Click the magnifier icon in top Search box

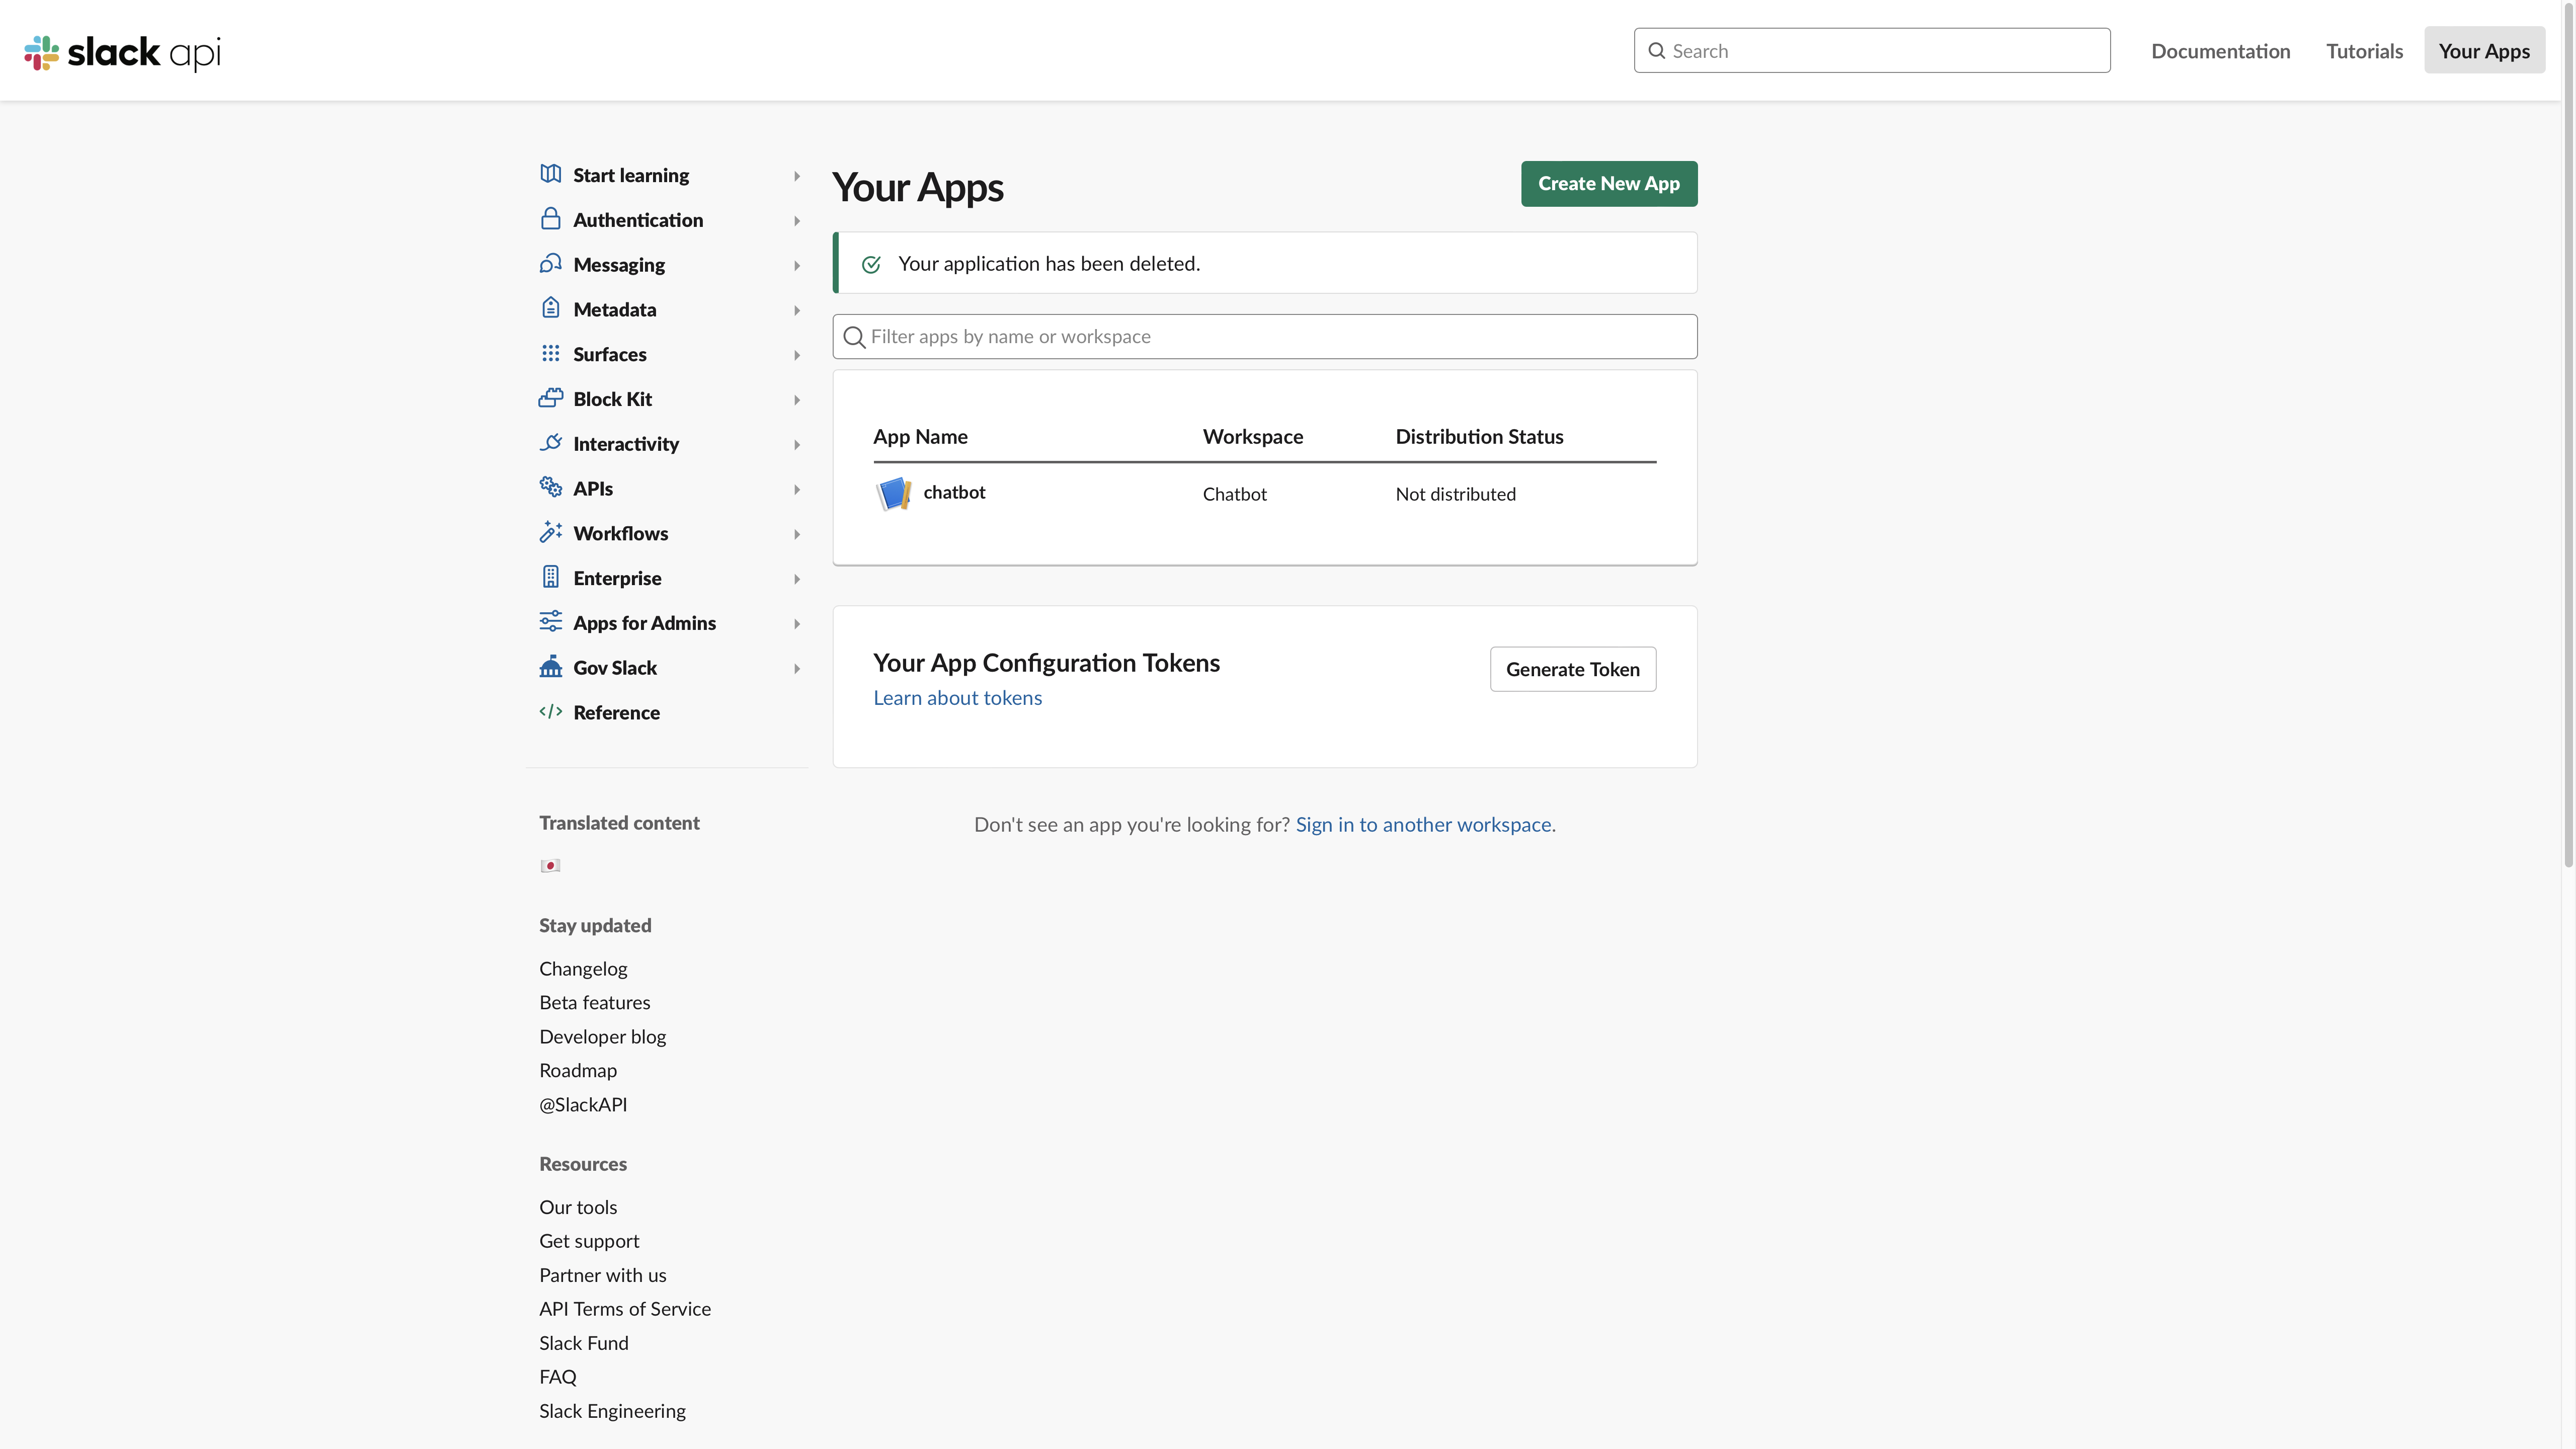click(x=1656, y=51)
